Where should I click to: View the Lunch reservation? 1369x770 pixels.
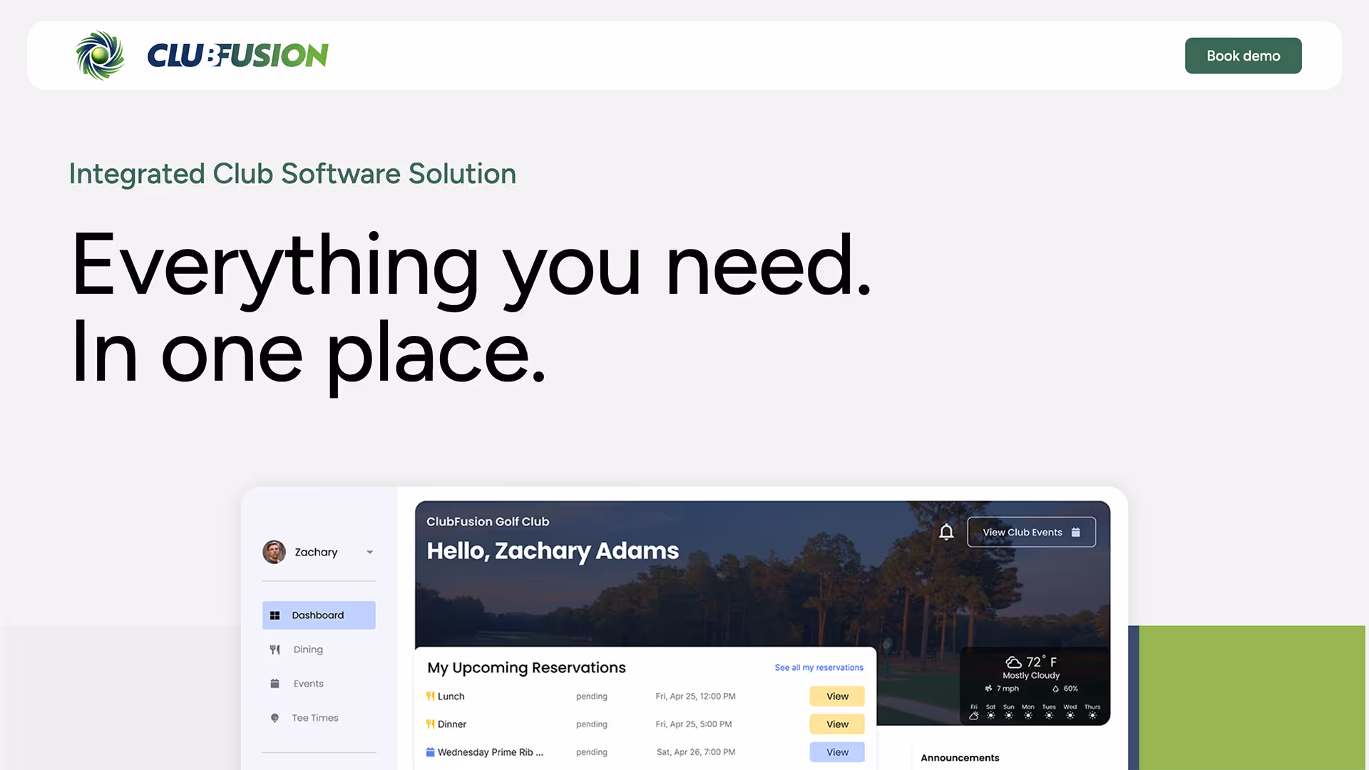tap(836, 697)
